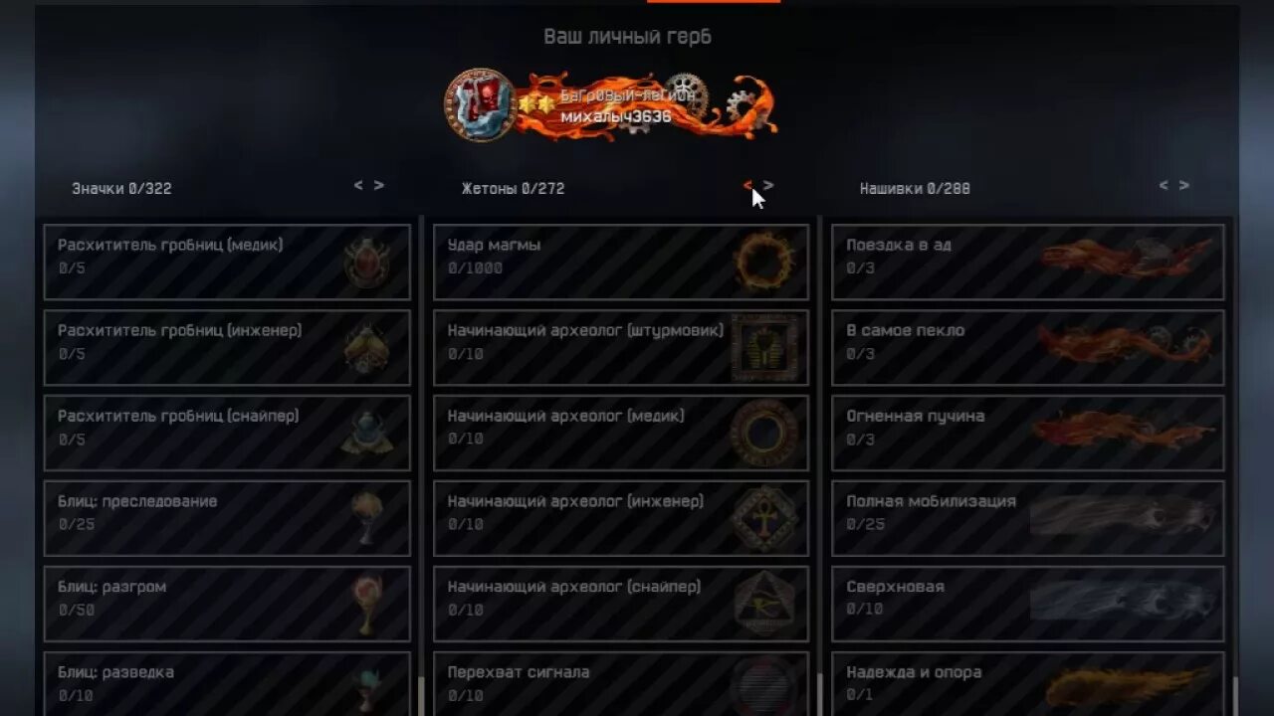Screen dimensions: 1274x716
Task: Select the Поездка в ад flame stripe icon
Action: click(x=1127, y=259)
